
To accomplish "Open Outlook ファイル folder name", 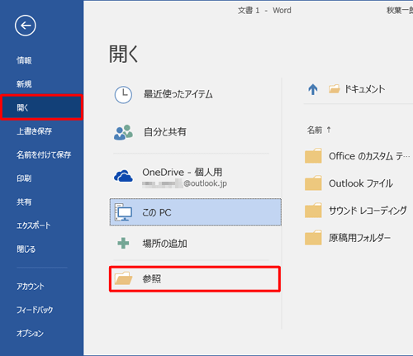I will click(x=361, y=183).
